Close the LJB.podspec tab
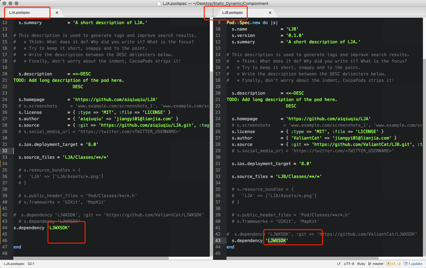The image size is (426, 268). click(x=270, y=13)
